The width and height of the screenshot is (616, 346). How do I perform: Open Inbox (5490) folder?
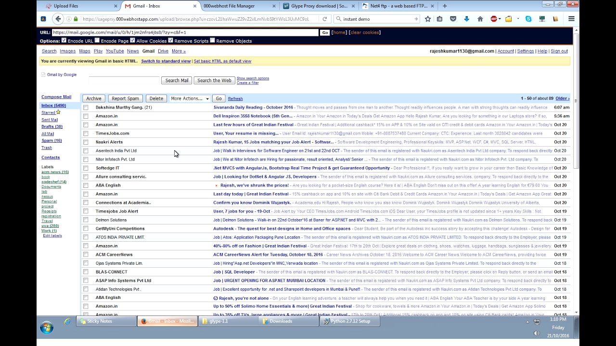tap(53, 105)
